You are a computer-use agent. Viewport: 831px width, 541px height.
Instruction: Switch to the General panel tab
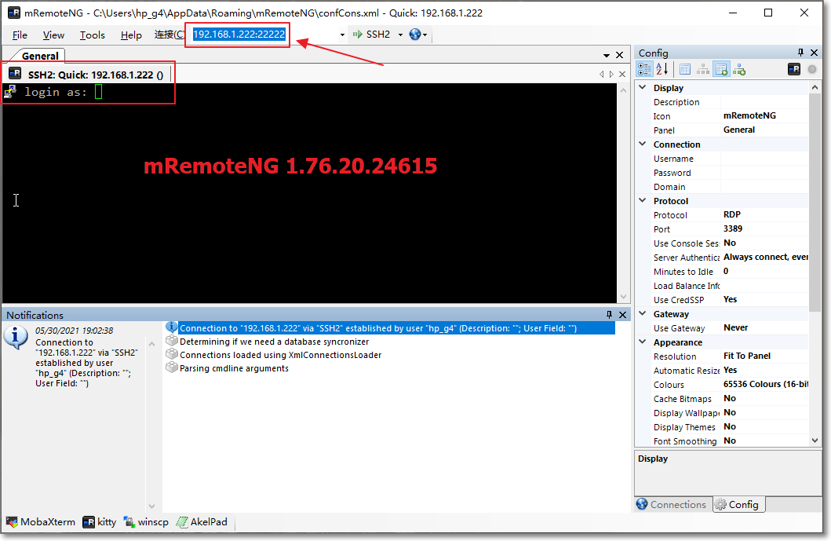40,56
